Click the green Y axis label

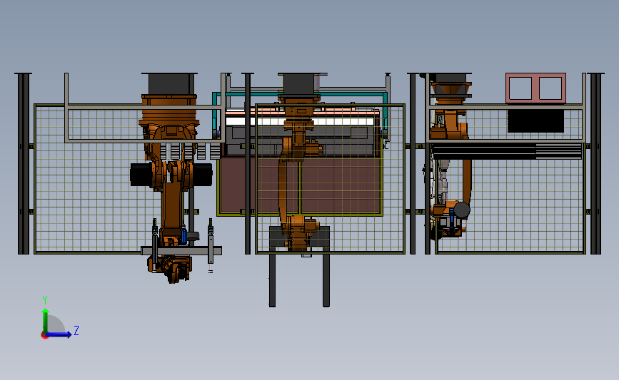point(45,300)
